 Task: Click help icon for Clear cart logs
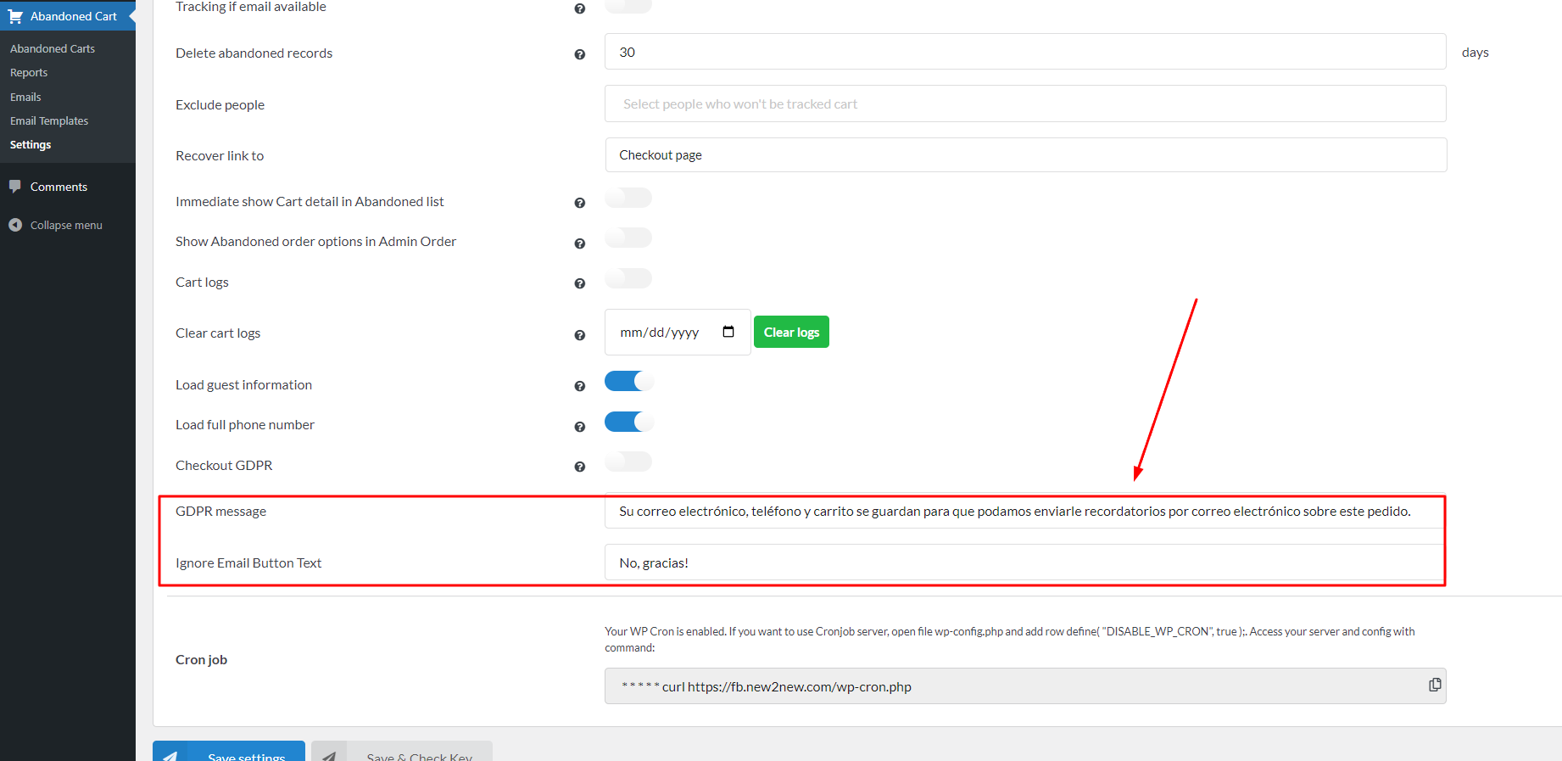[x=580, y=335]
